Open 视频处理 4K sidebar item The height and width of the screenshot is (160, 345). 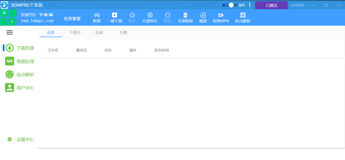20,61
